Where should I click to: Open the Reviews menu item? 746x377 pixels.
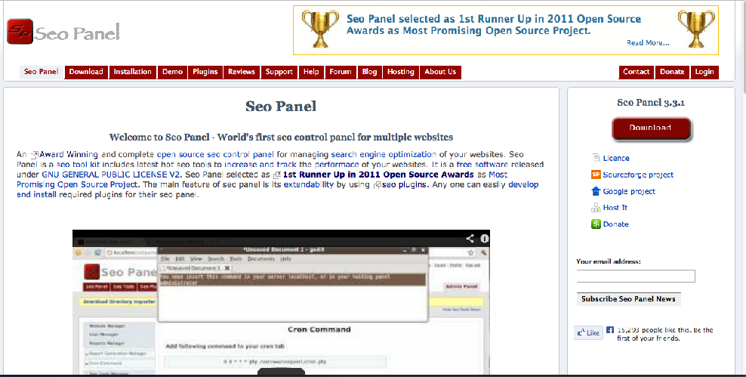pos(242,72)
